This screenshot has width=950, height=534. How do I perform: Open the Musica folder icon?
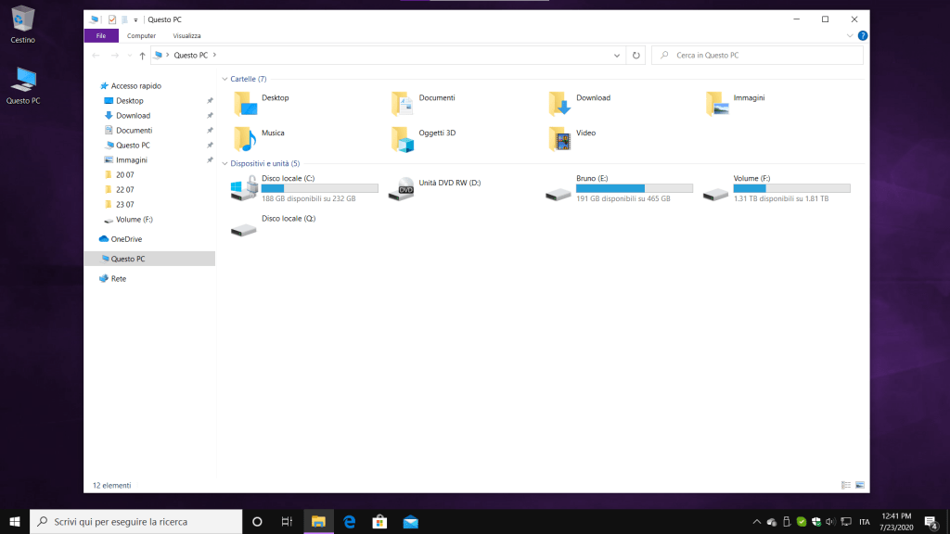pyautogui.click(x=245, y=138)
